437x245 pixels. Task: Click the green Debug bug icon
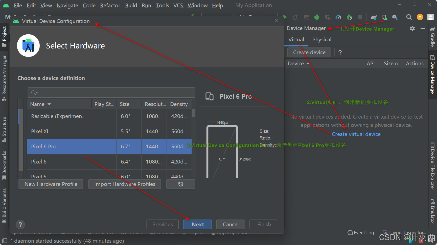pyautogui.click(x=317, y=17)
